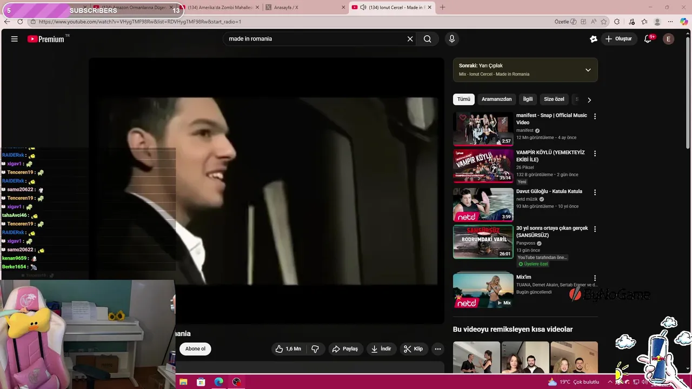Open Microsoft Store from the taskbar
Viewport: 692px width, 389px height.
(201, 382)
